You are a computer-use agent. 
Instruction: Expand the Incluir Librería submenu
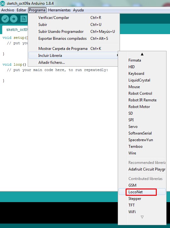(74, 56)
